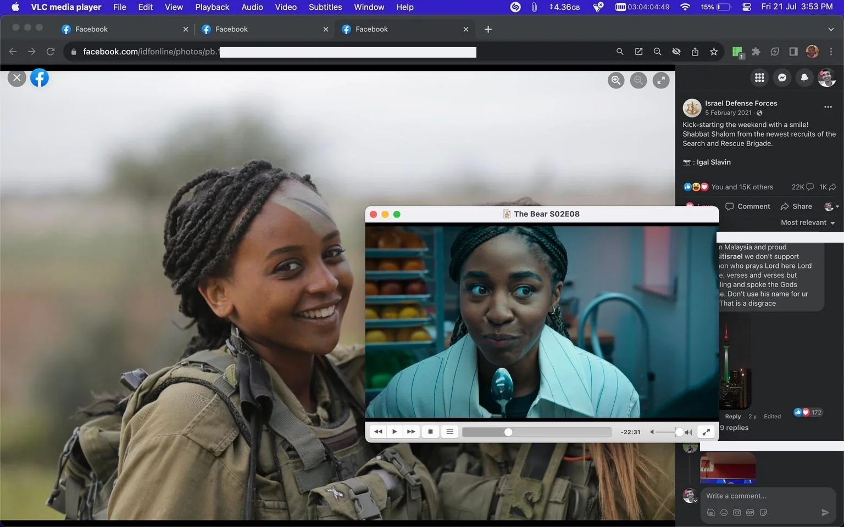Toggle the VLC playlist view
844x527 pixels.
(449, 431)
